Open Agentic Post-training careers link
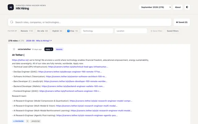The width and height of the screenshot is (198, 124). tap(87, 115)
